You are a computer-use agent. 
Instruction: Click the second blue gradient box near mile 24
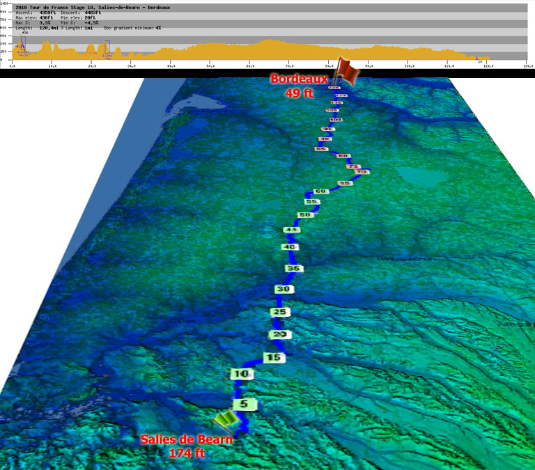tap(107, 47)
